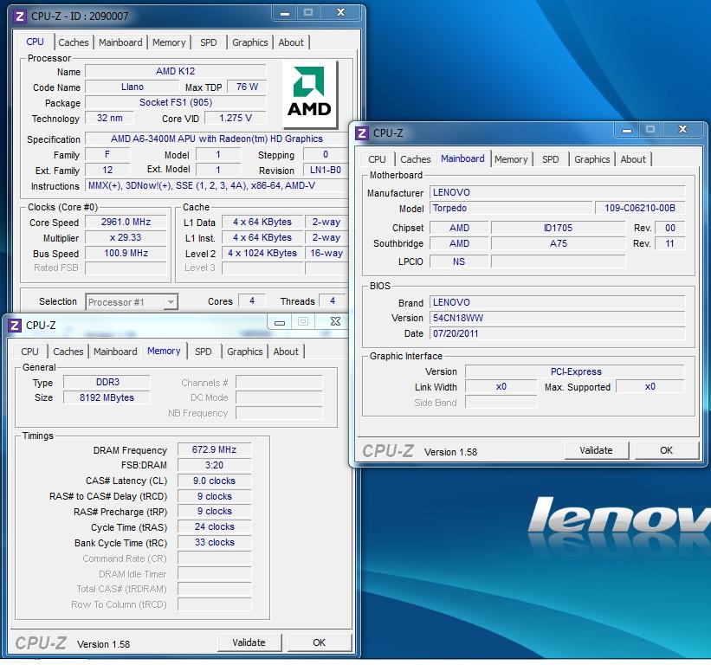Click the model number 109-C06210-00B field
The width and height of the screenshot is (711, 665).
[639, 208]
